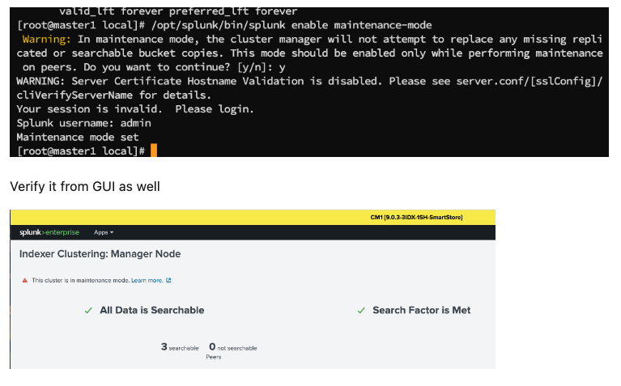Screen dimensions: 621x386
Task: Click the 3 searchable peers count
Action: click(x=180, y=347)
